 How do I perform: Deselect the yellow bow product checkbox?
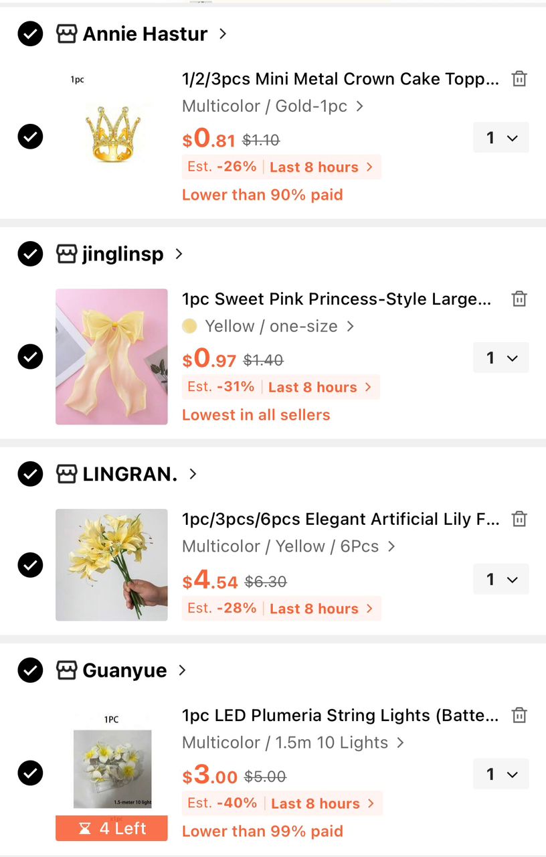(x=30, y=356)
